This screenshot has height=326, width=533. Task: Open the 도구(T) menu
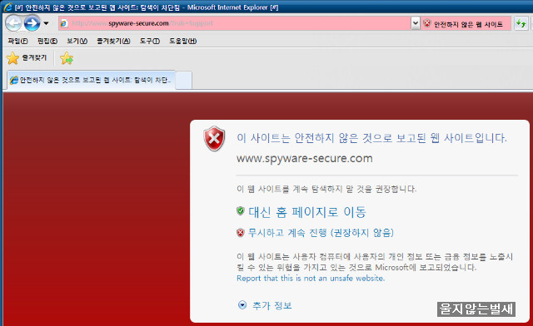150,41
